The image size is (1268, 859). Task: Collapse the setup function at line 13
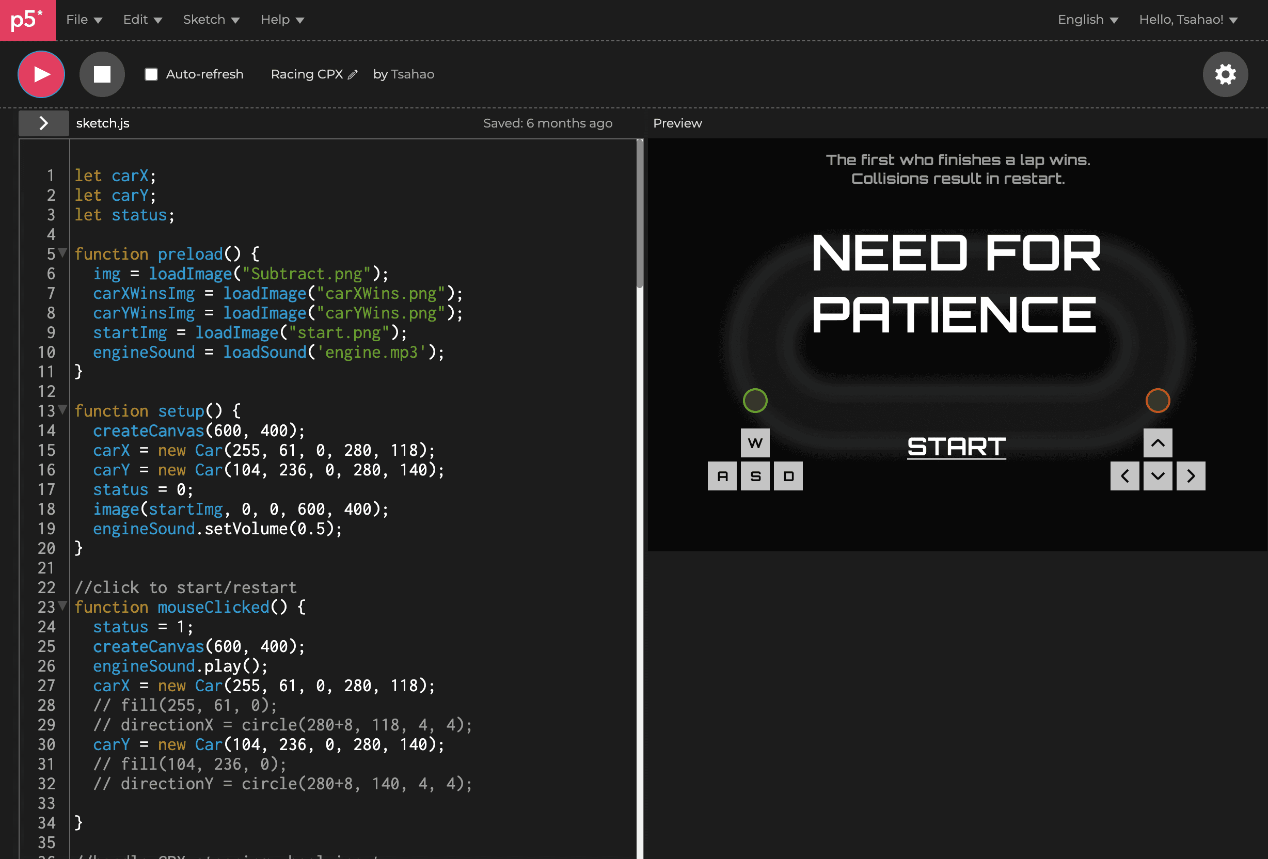(x=63, y=409)
